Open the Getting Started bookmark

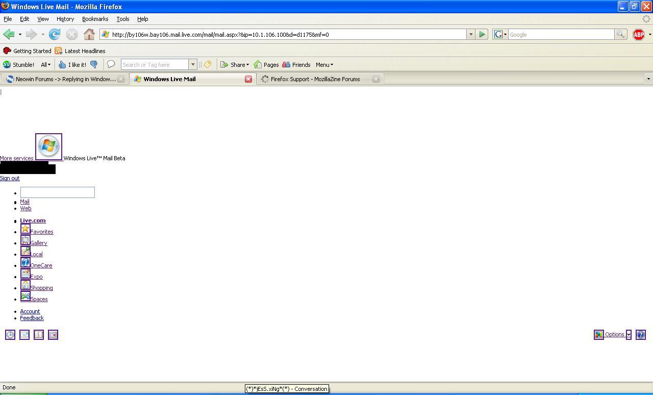(x=28, y=51)
